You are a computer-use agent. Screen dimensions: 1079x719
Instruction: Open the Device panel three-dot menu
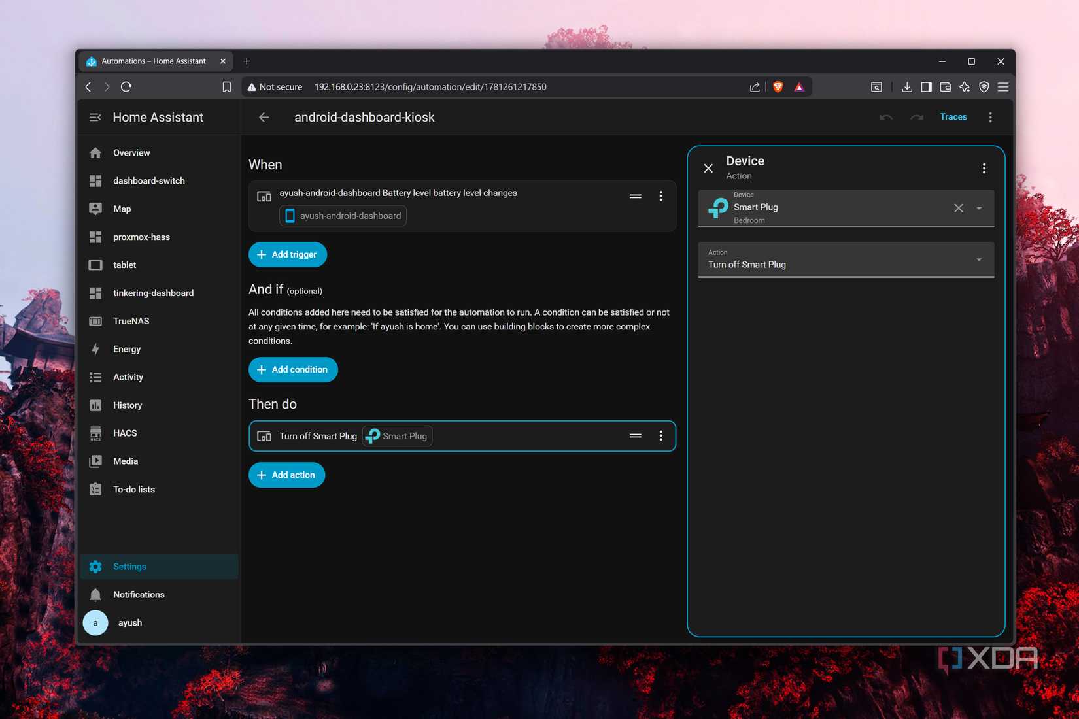984,169
